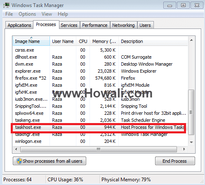Switch to the Applications tab

point(19,25)
